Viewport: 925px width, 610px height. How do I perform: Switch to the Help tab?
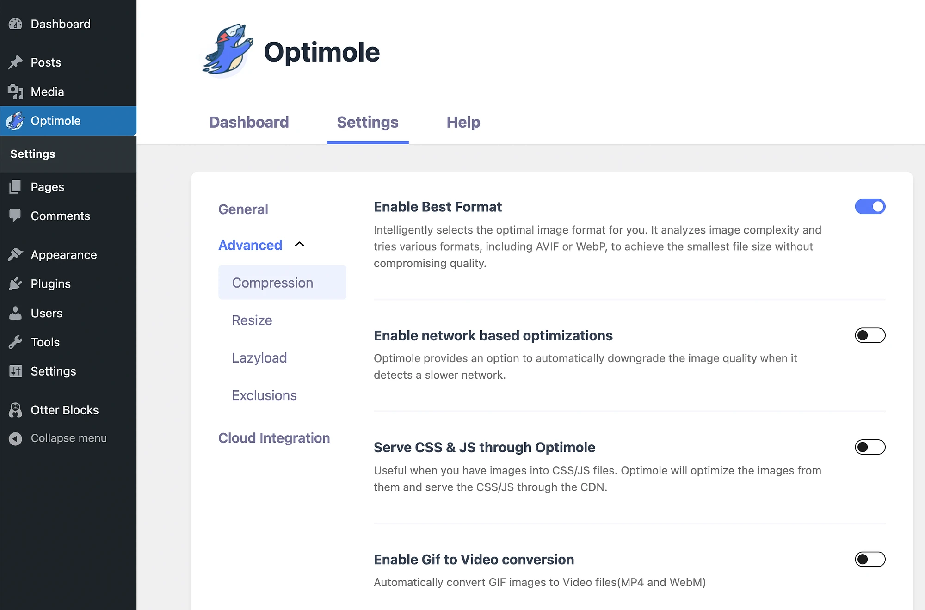click(463, 122)
